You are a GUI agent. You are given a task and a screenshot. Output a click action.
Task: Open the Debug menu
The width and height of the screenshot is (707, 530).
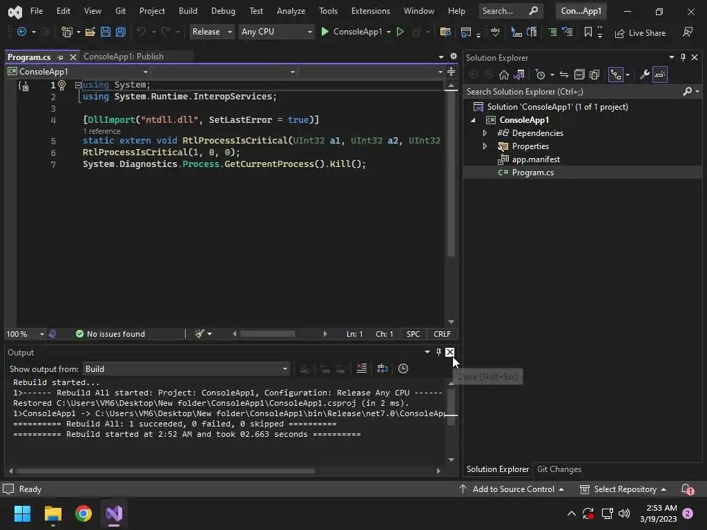click(223, 11)
